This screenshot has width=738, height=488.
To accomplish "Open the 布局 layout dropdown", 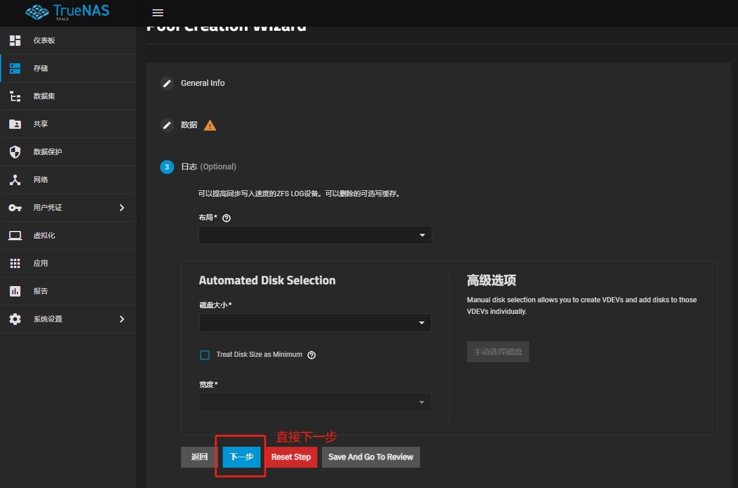I will [315, 235].
